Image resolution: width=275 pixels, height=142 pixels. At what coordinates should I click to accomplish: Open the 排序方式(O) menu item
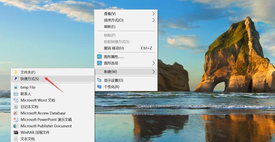click(x=126, y=20)
